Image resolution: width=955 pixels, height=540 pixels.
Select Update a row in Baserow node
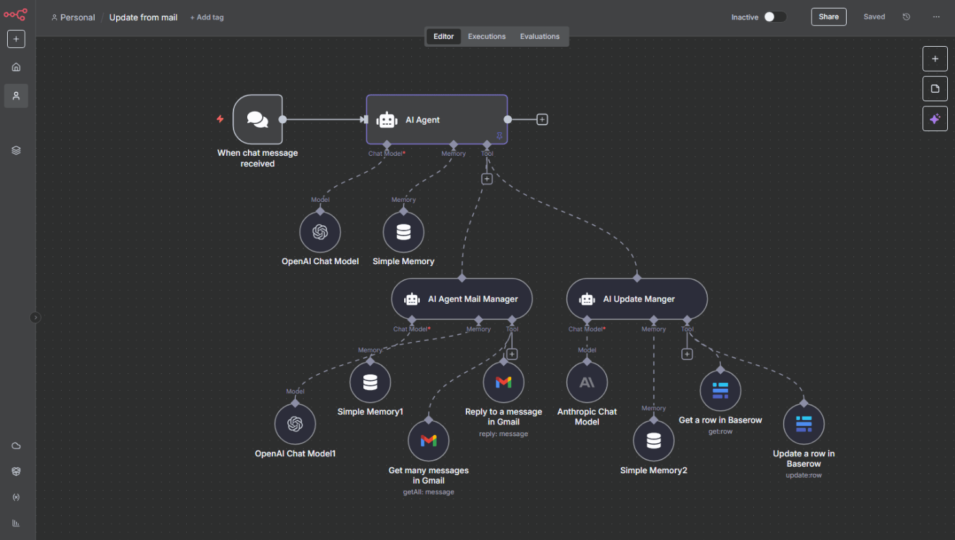pos(804,424)
